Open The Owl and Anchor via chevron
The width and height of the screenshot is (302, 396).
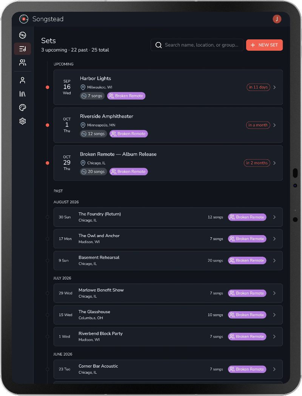pos(274,239)
